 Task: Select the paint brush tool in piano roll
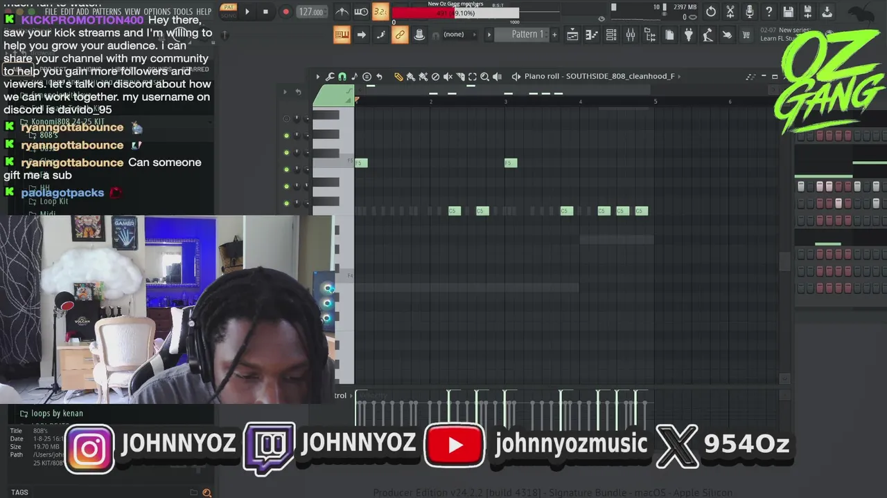(411, 77)
